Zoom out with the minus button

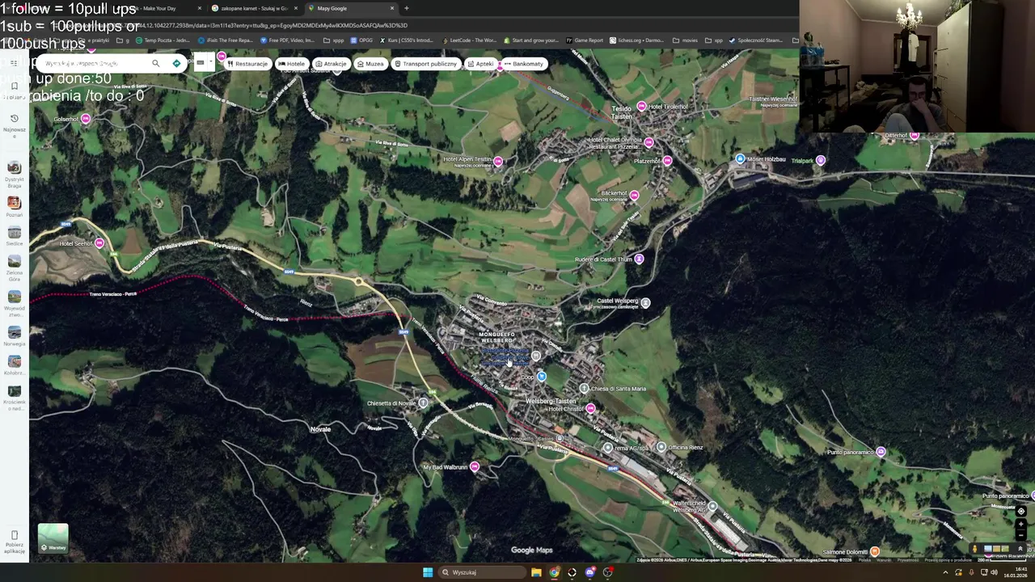1020,535
